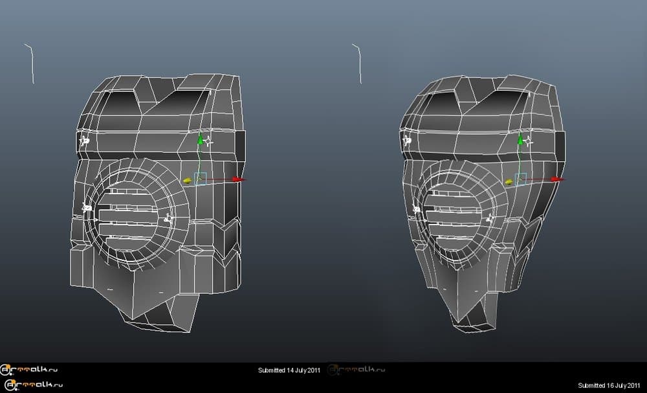Click the "Submitted 14 July 2011" caption
This screenshot has width=647, height=393.
pos(289,370)
